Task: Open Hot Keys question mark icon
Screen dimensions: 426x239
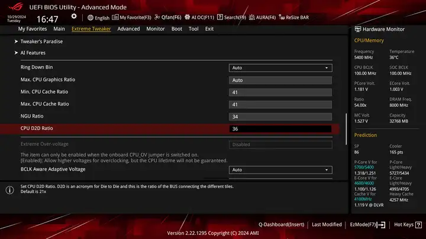Action: coord(419,225)
